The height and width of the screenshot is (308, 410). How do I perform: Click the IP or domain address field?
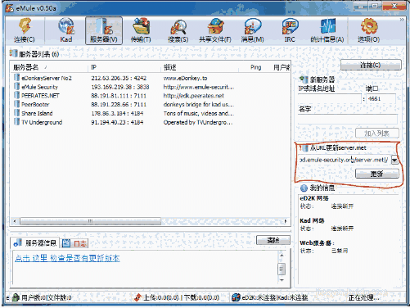(x=330, y=98)
